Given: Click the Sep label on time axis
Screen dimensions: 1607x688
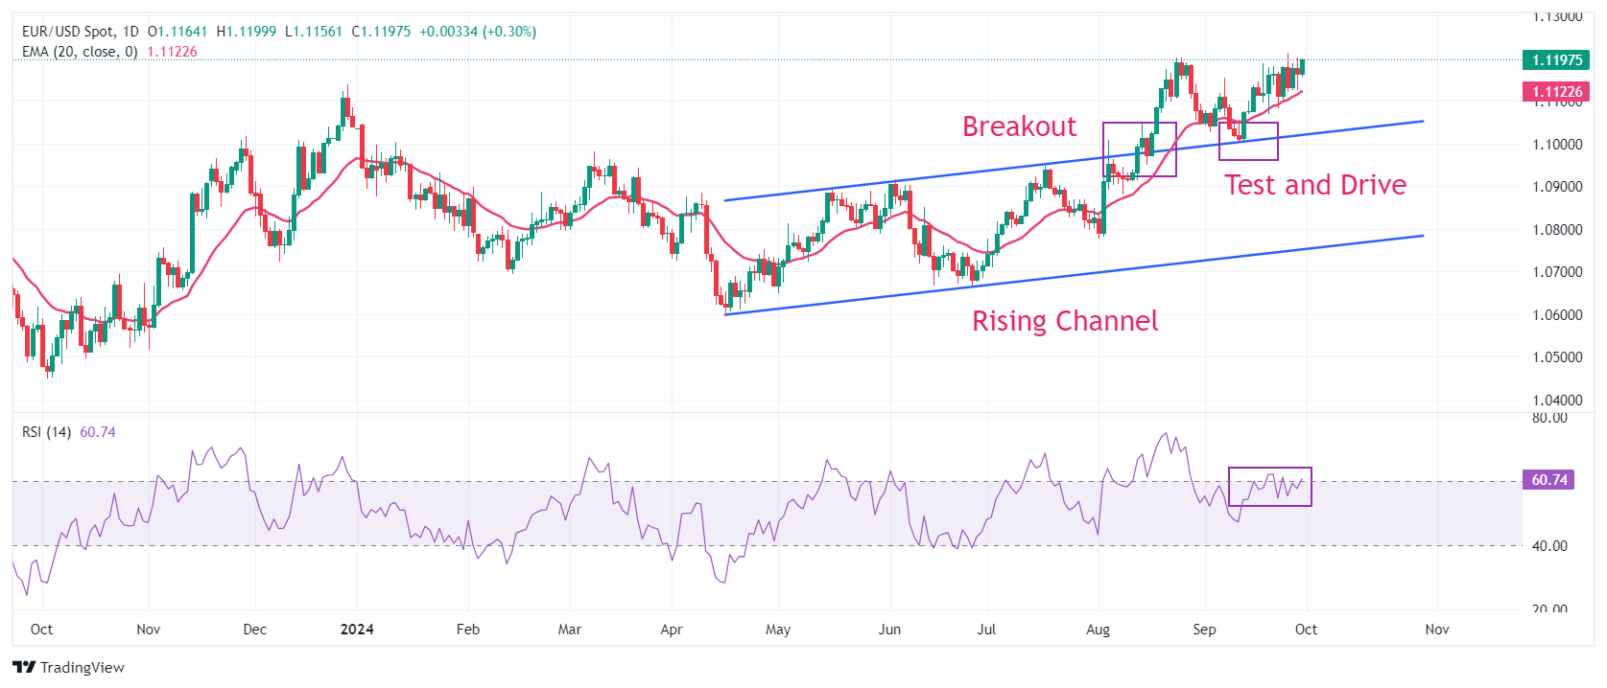Looking at the screenshot, I should tap(1204, 630).
